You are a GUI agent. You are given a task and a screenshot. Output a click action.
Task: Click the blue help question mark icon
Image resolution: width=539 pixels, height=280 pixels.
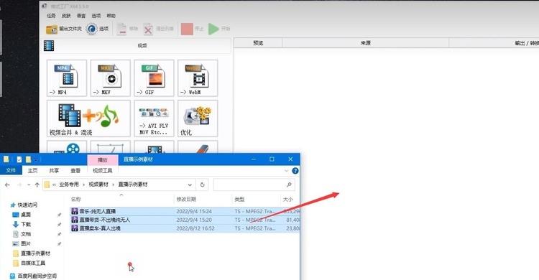click(x=295, y=171)
